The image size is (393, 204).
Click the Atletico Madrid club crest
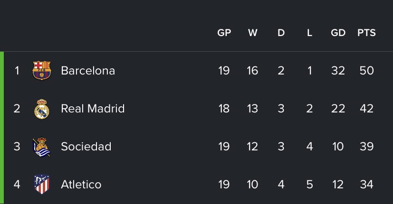click(41, 184)
